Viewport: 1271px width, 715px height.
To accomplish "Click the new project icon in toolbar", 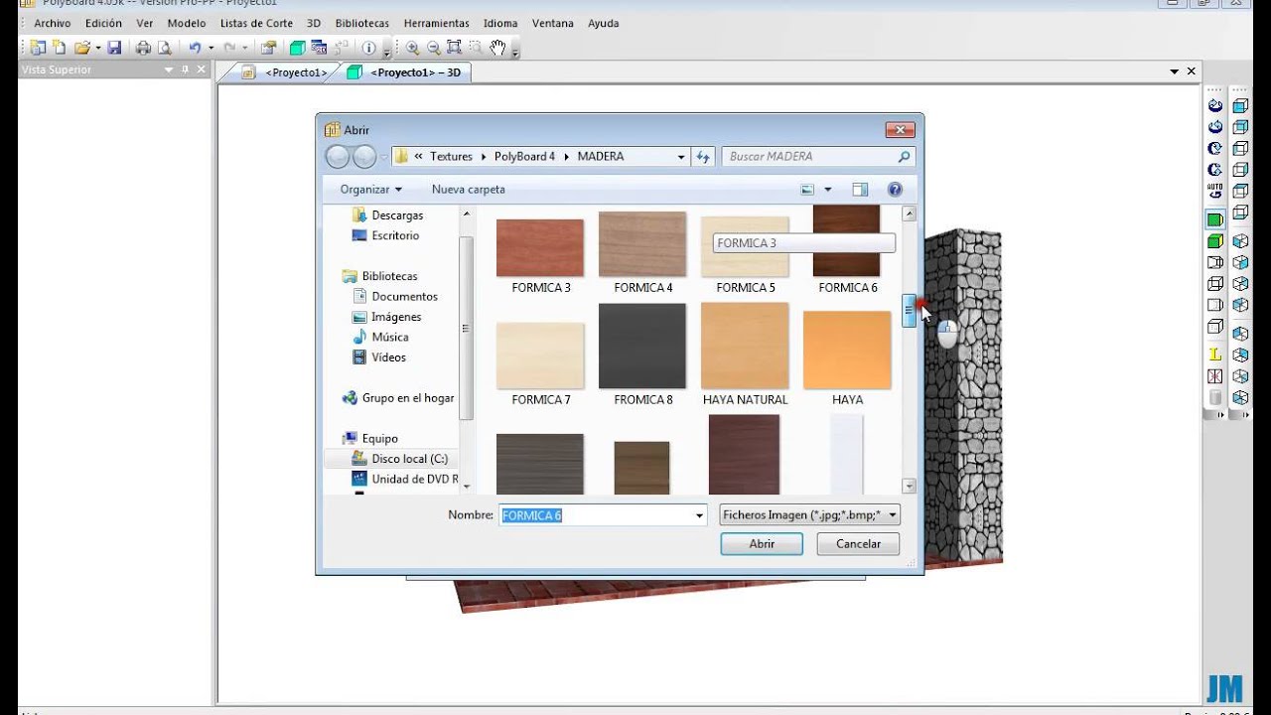I will pyautogui.click(x=39, y=48).
